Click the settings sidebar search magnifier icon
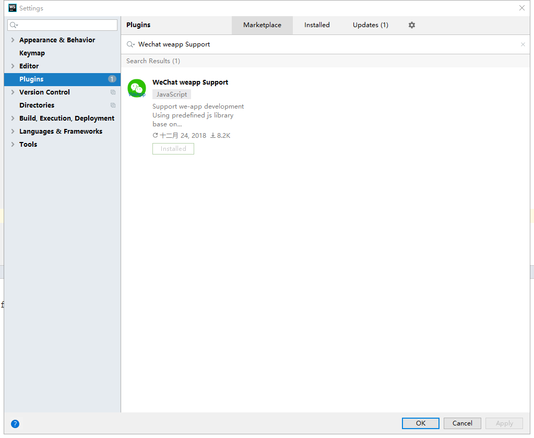The width and height of the screenshot is (534, 438). click(14, 25)
